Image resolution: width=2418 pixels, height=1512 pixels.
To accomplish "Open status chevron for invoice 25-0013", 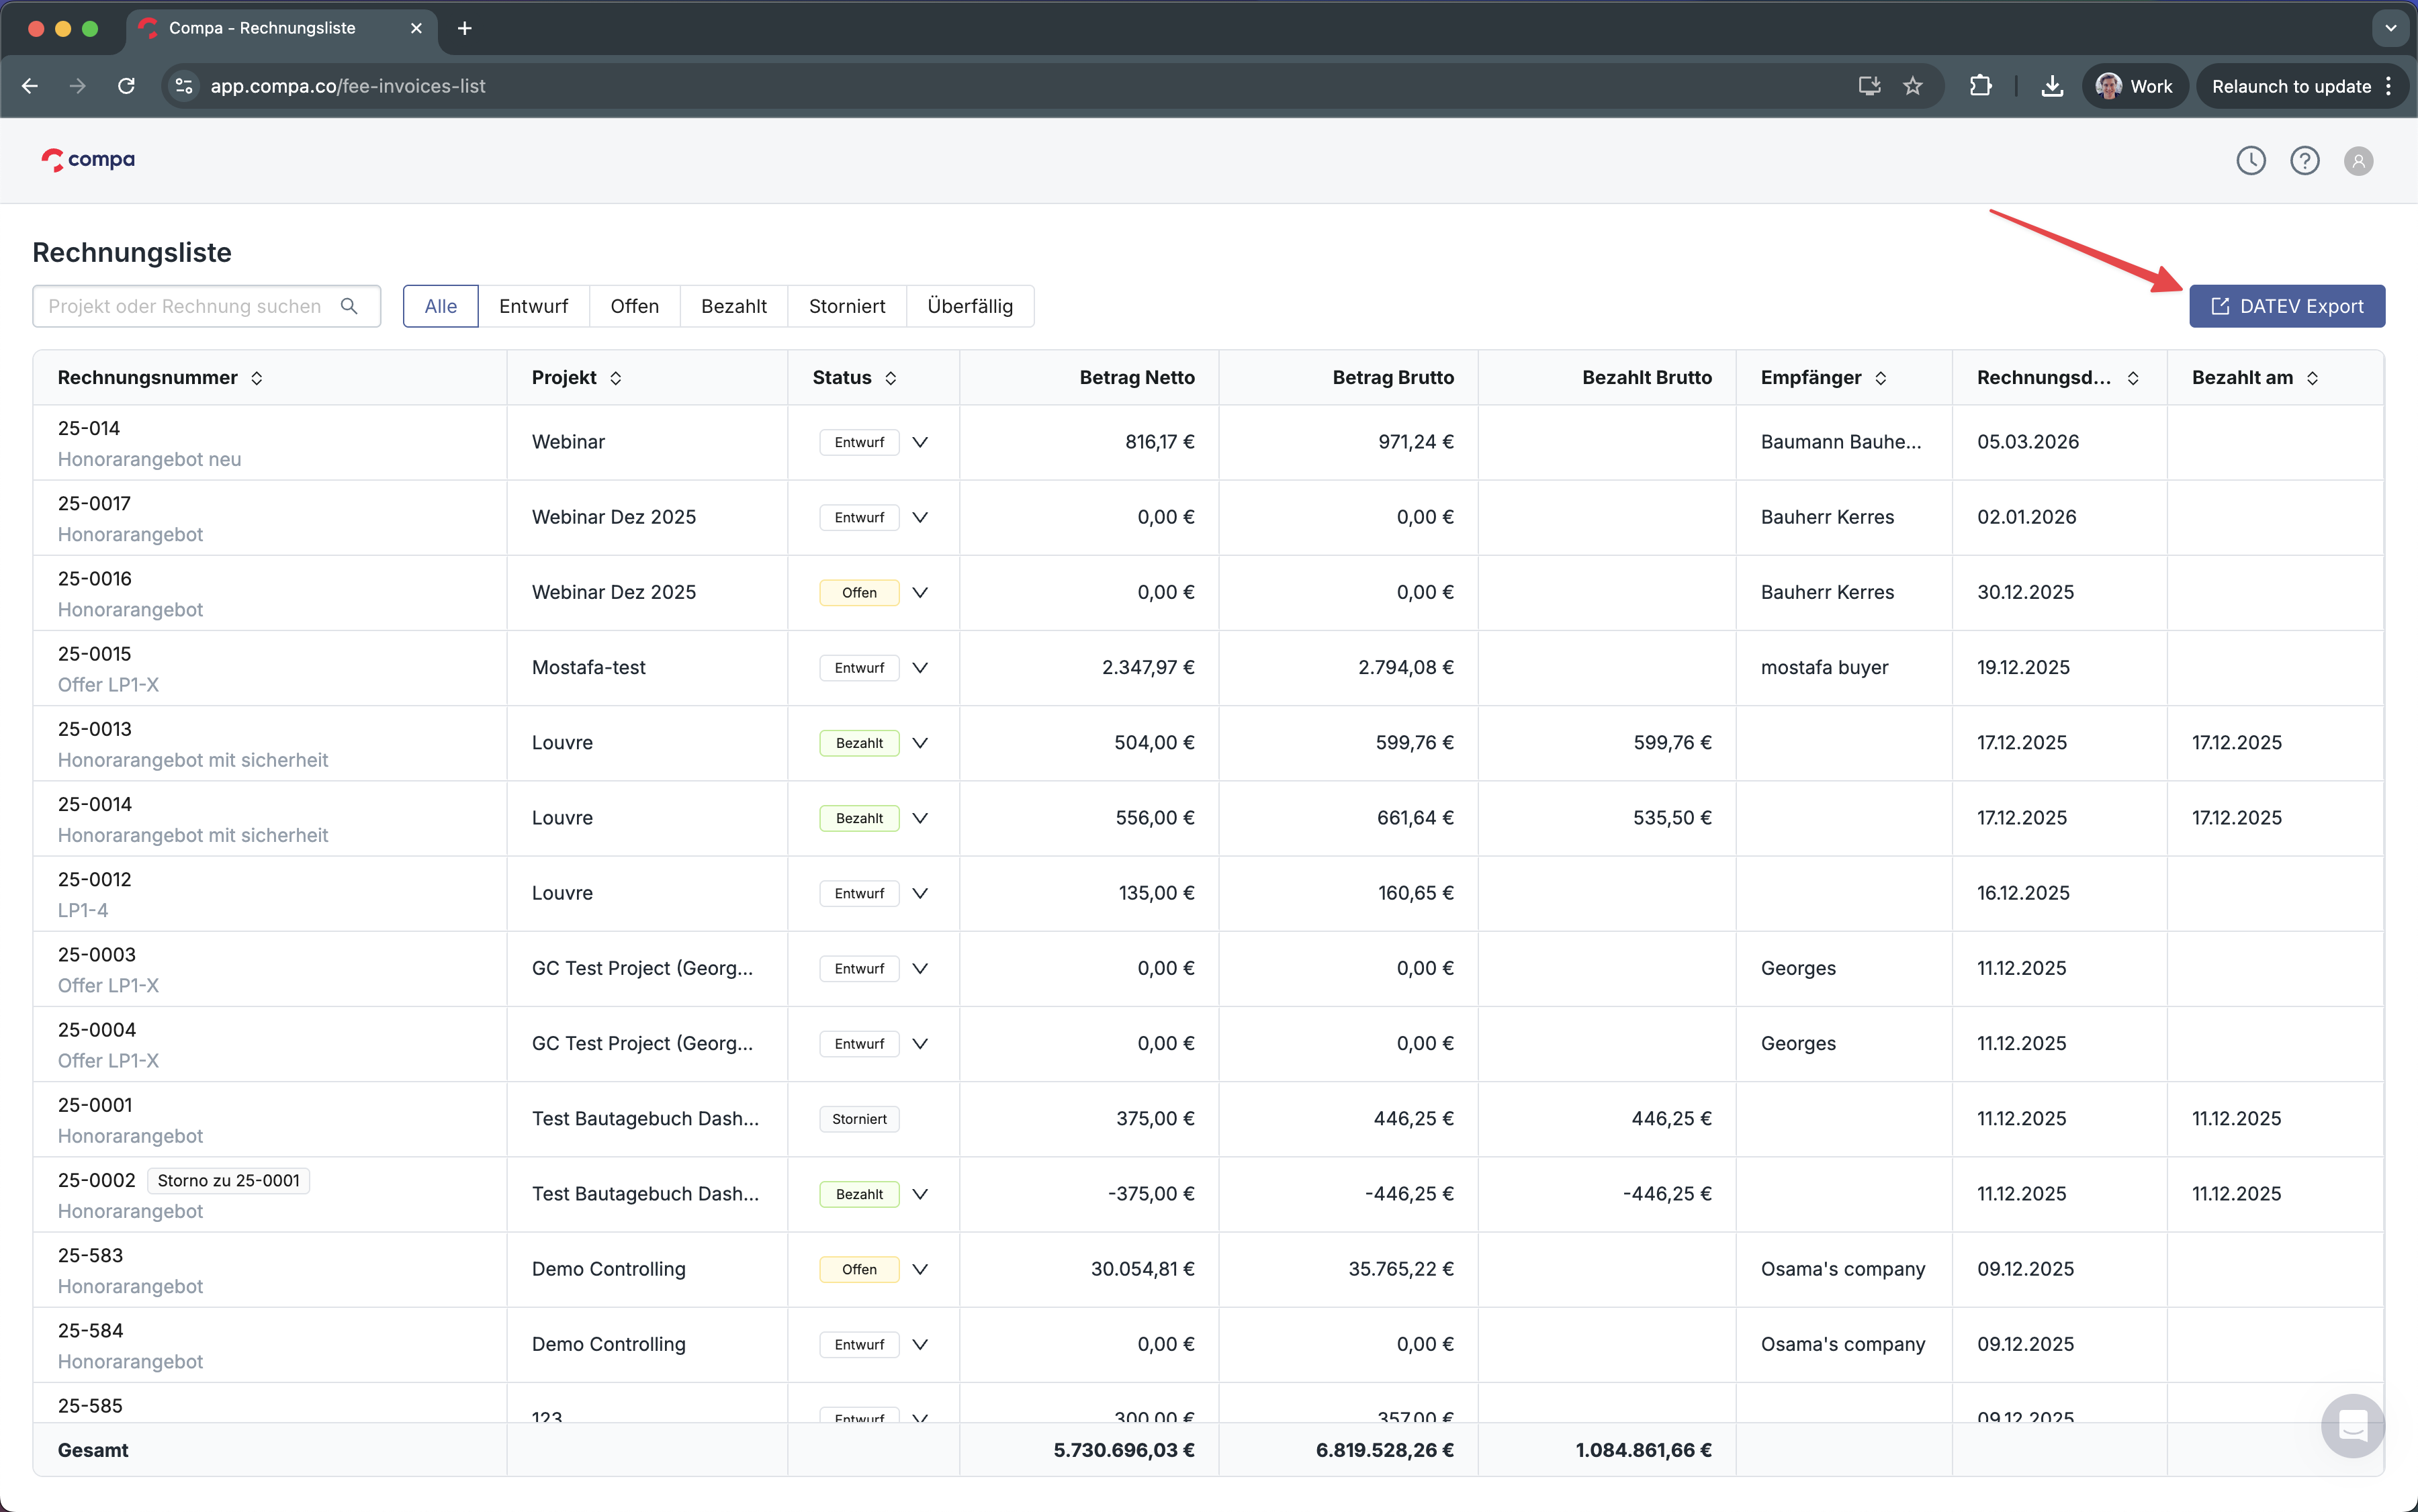I will click(920, 743).
